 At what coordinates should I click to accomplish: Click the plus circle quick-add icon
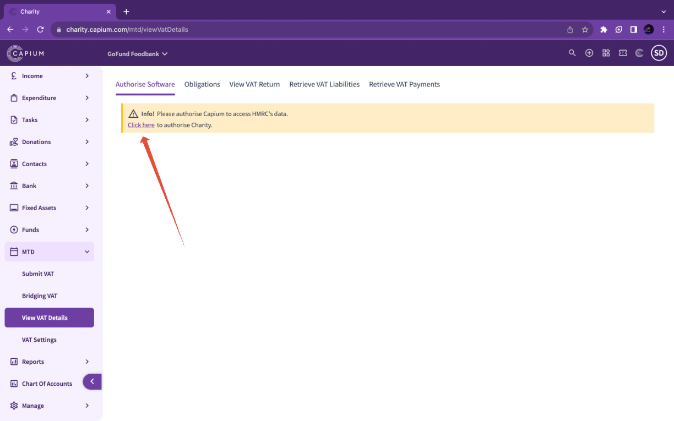[589, 53]
